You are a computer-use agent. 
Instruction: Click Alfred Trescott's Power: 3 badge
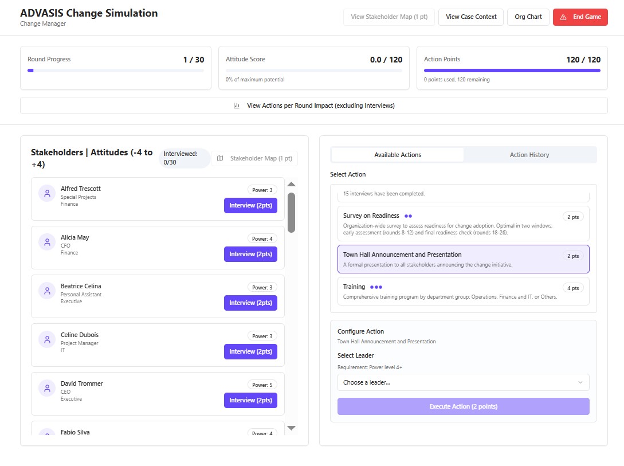coord(262,190)
